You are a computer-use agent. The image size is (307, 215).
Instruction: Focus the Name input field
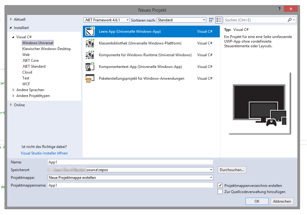pyautogui.click(x=130, y=162)
